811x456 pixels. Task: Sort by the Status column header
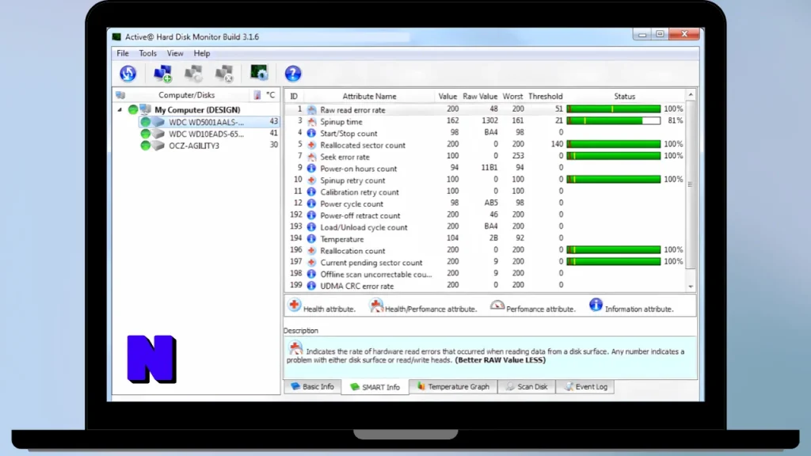[624, 96]
